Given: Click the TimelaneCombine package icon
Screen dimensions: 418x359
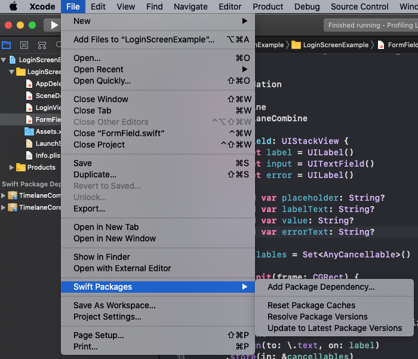Looking at the screenshot, I should 13,195.
